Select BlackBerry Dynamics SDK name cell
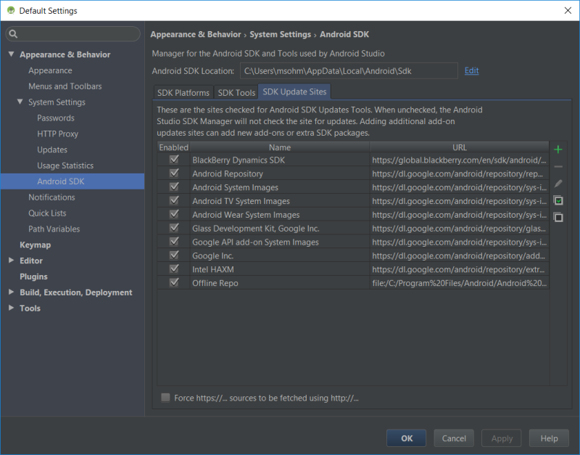Screen dimensions: 580x455 [280, 160]
